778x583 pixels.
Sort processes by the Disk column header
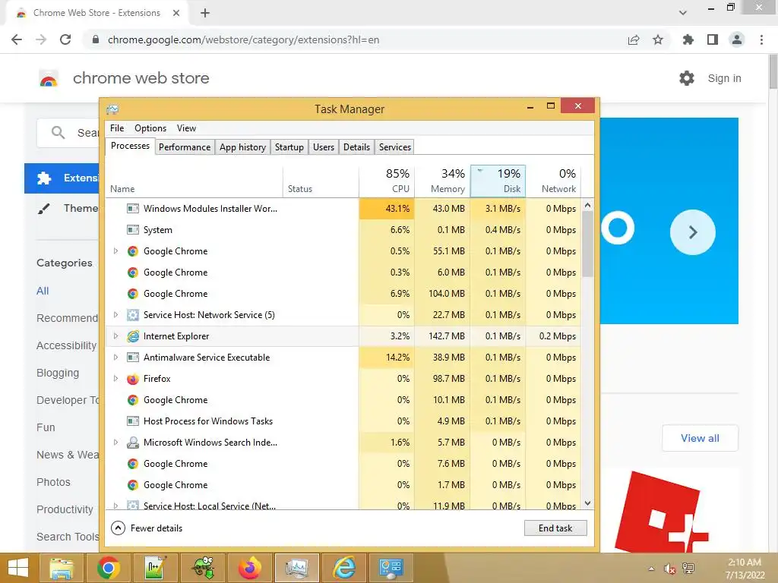(x=498, y=181)
